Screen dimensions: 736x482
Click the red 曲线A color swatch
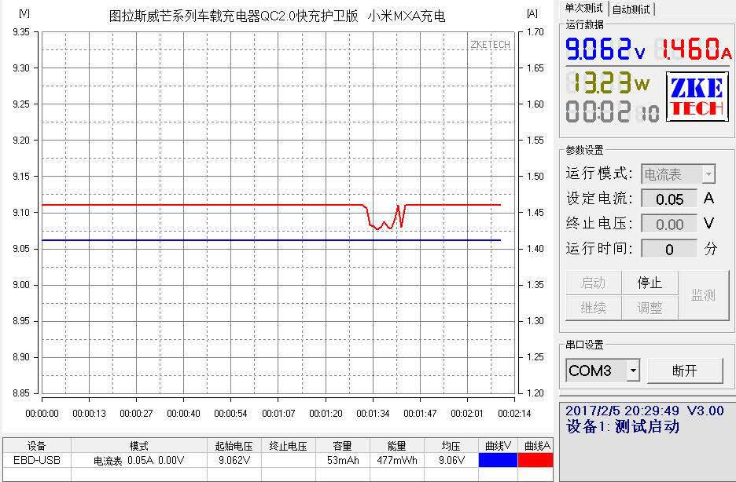535,460
